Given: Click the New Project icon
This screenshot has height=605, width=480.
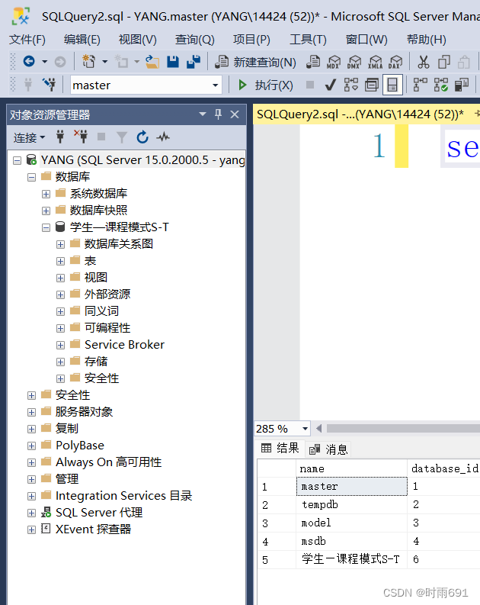Looking at the screenshot, I should coord(88,61).
